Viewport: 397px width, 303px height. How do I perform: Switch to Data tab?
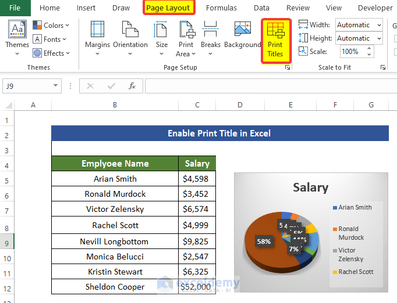[261, 8]
